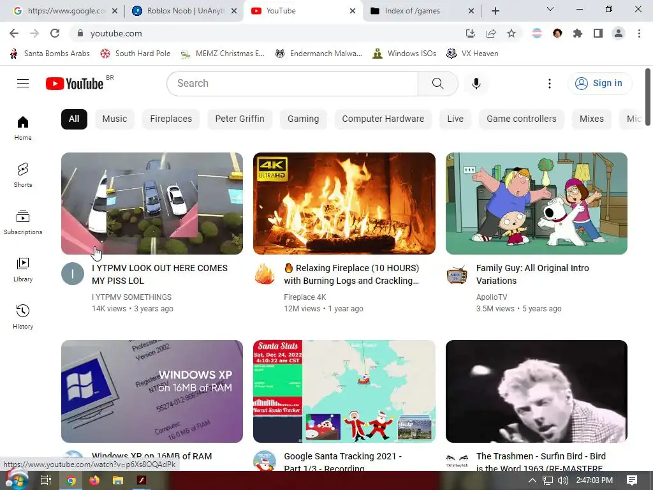Screen dimensions: 653x490
Task: Click the YouTube logo
Action: (75, 84)
